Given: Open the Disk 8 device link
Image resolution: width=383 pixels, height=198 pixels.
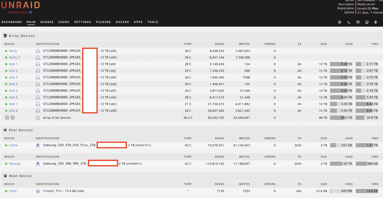Looking at the screenshot, I should [x=13, y=111].
